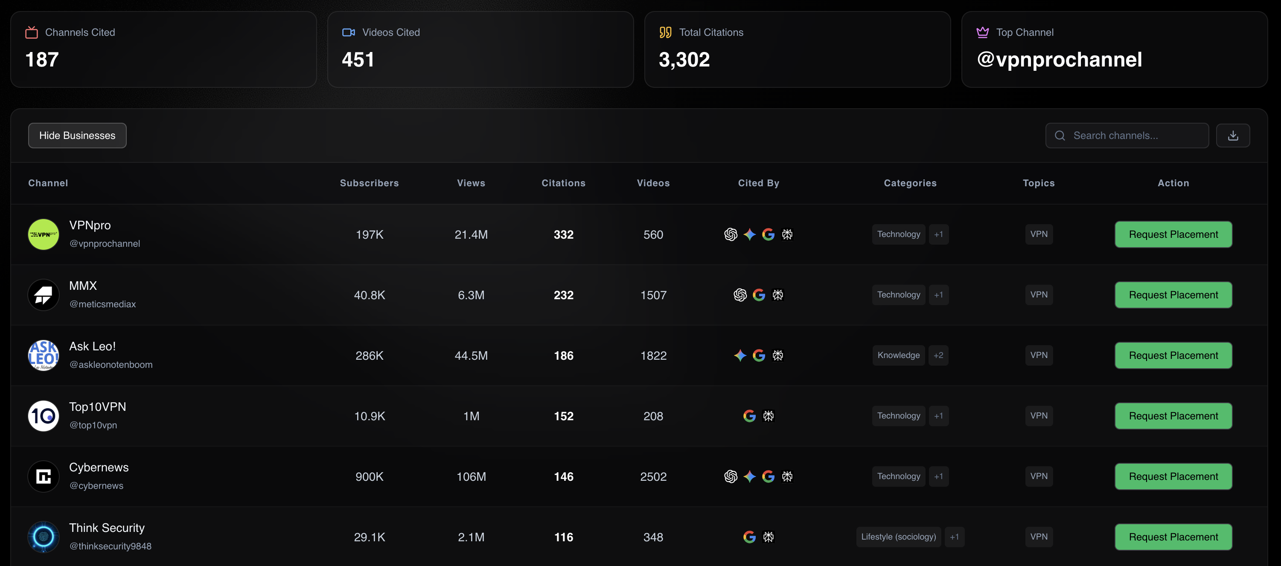Sort by the Channel column header
This screenshot has height=566, width=1281.
pos(48,183)
